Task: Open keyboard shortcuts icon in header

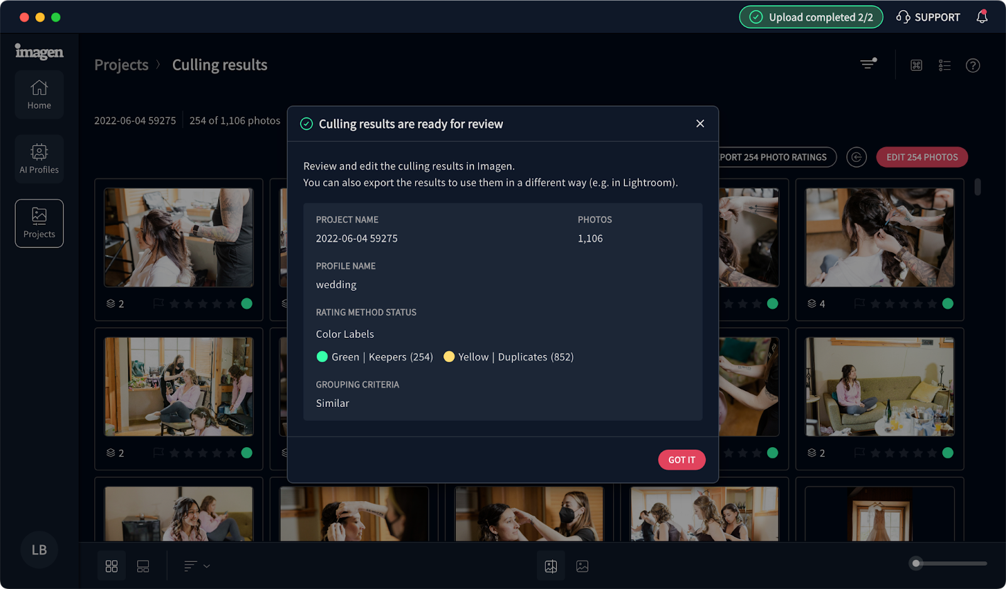Action: click(x=916, y=65)
